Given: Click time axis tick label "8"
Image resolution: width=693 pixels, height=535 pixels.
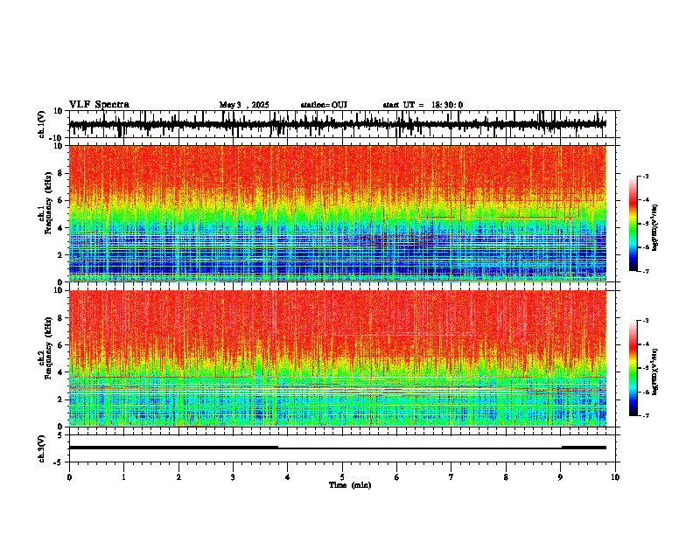Looking at the screenshot, I should click(506, 477).
